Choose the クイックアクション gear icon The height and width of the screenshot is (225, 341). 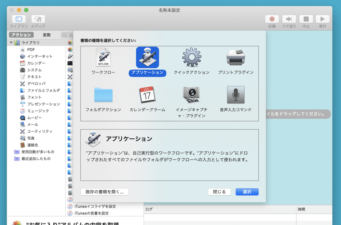point(191,57)
